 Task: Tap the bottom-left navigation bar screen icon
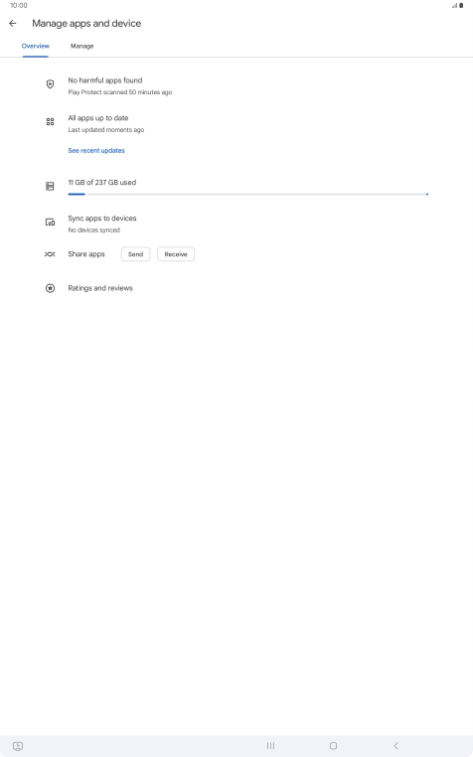point(18,746)
